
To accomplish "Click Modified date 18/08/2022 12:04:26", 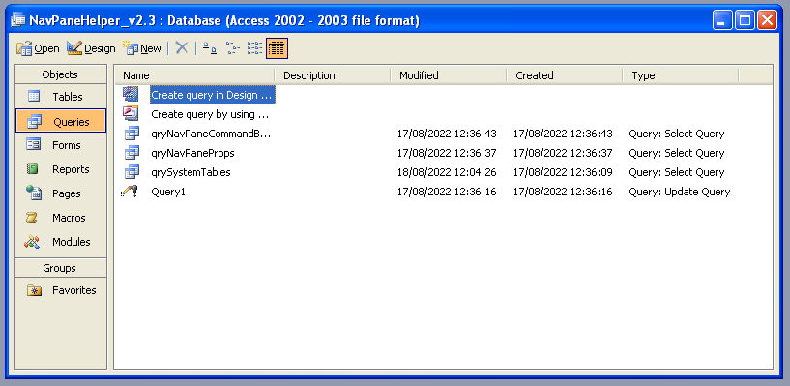I will pyautogui.click(x=447, y=172).
